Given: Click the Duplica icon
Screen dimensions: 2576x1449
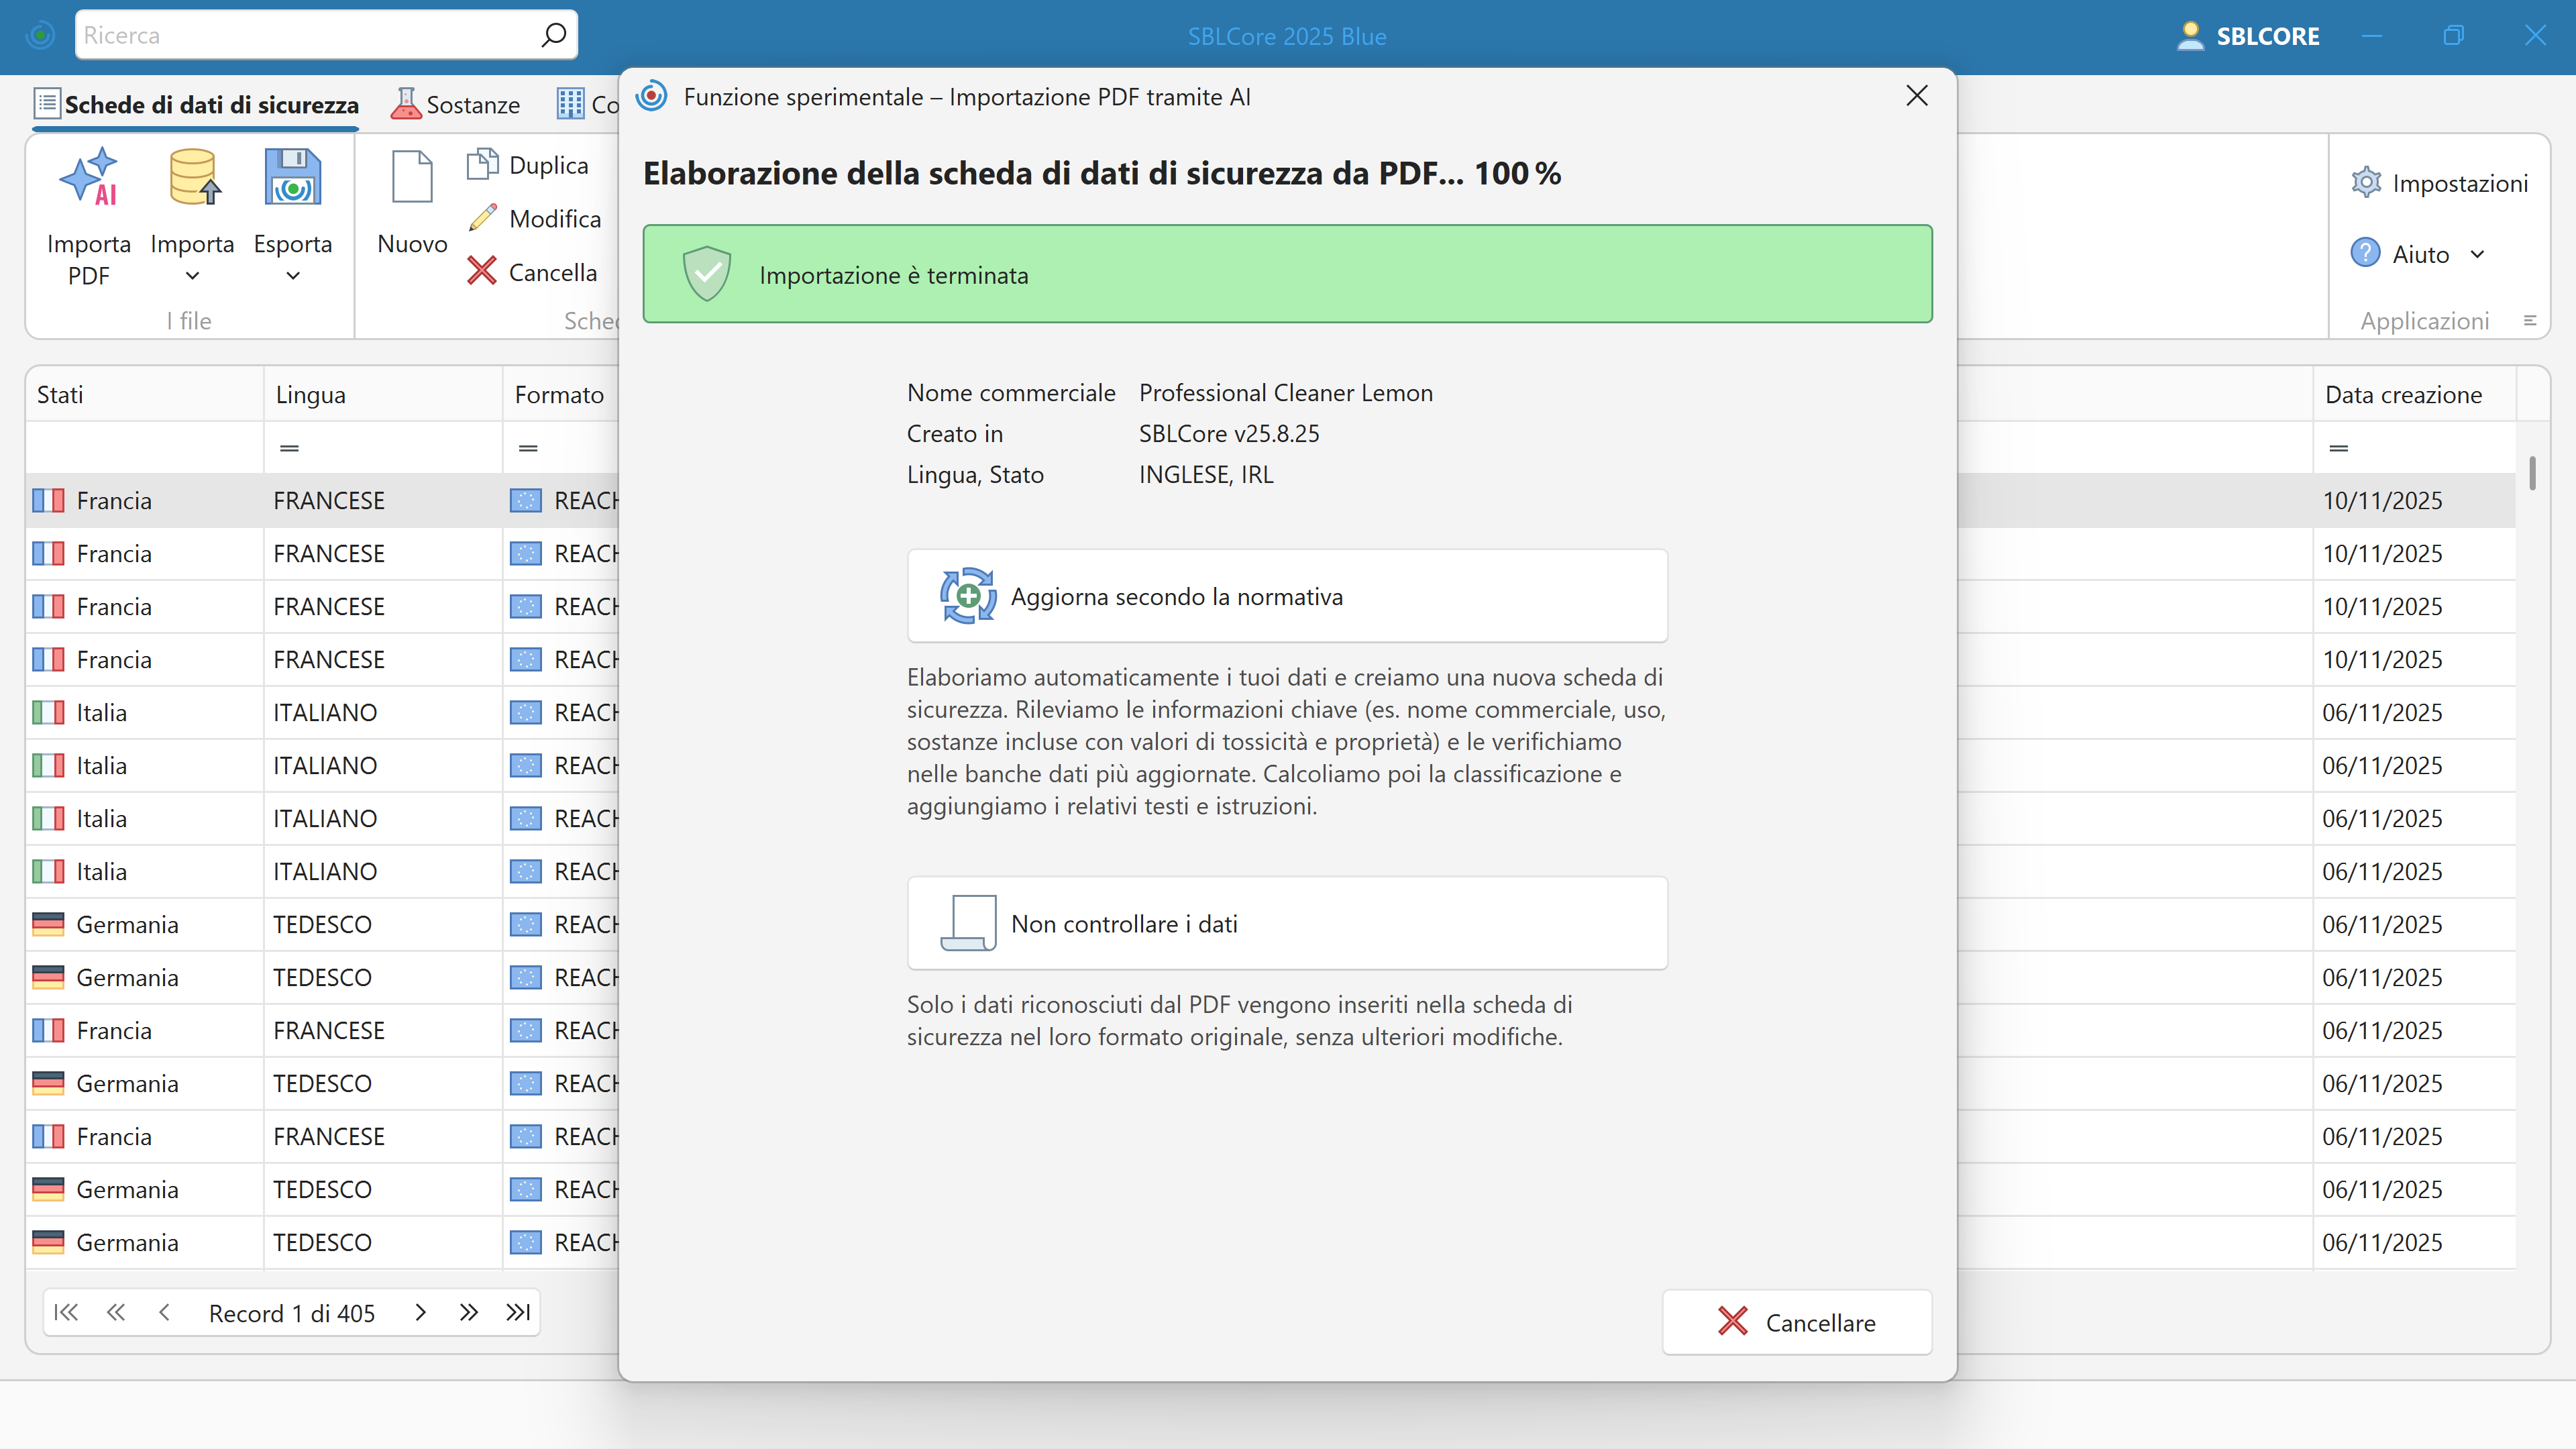Looking at the screenshot, I should tap(483, 164).
